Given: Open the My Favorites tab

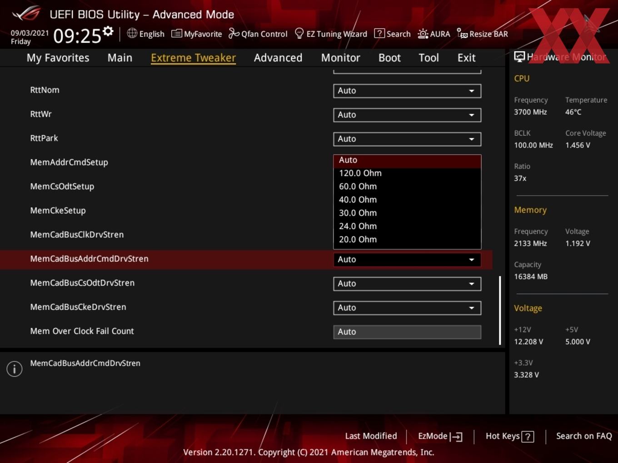Looking at the screenshot, I should [58, 58].
